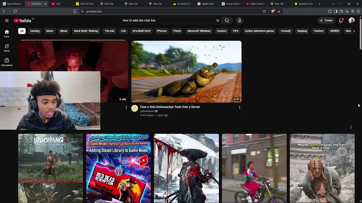
Task: Filter by Action-adventure games chip
Action: coord(259,31)
